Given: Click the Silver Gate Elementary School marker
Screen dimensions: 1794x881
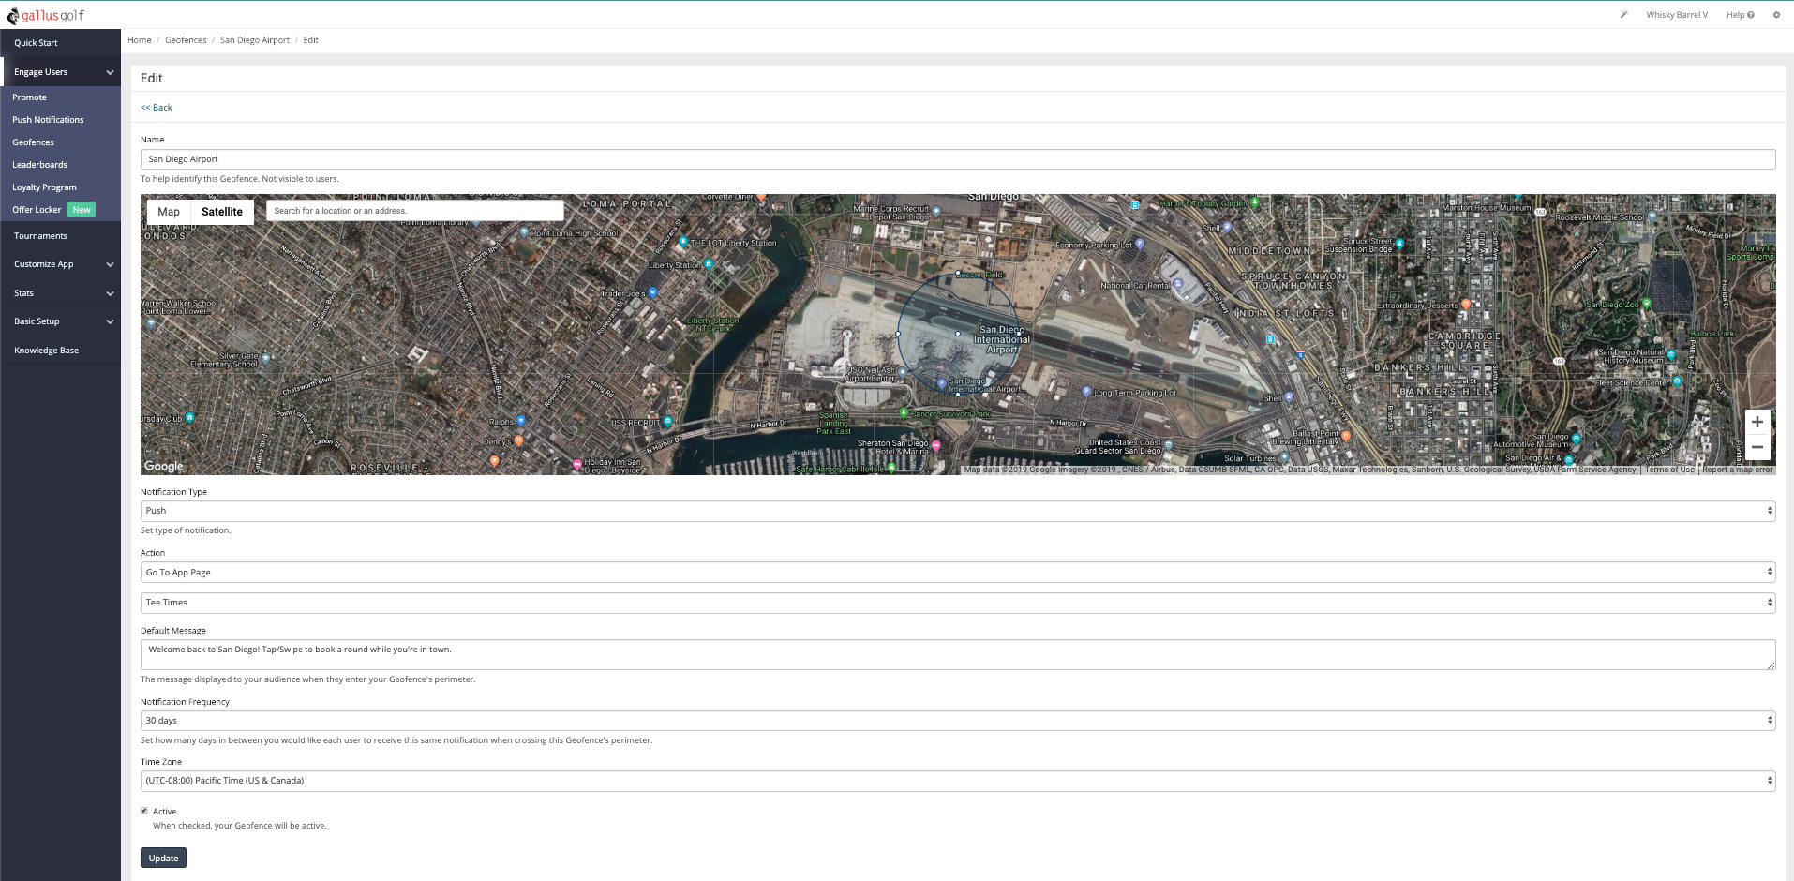Looking at the screenshot, I should [266, 358].
